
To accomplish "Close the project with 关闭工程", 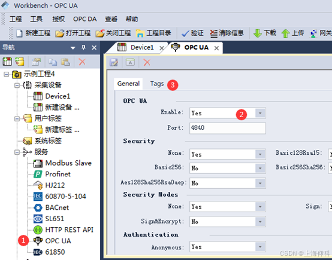I will pyautogui.click(x=113, y=33).
